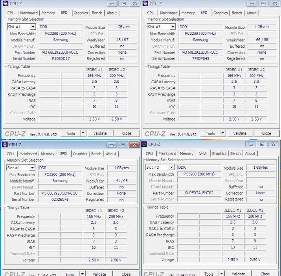The width and height of the screenshot is (281, 276).
Task: Click PC3200 (200 MHz) in SUPERTALENT02 window
Action: coord(199,174)
